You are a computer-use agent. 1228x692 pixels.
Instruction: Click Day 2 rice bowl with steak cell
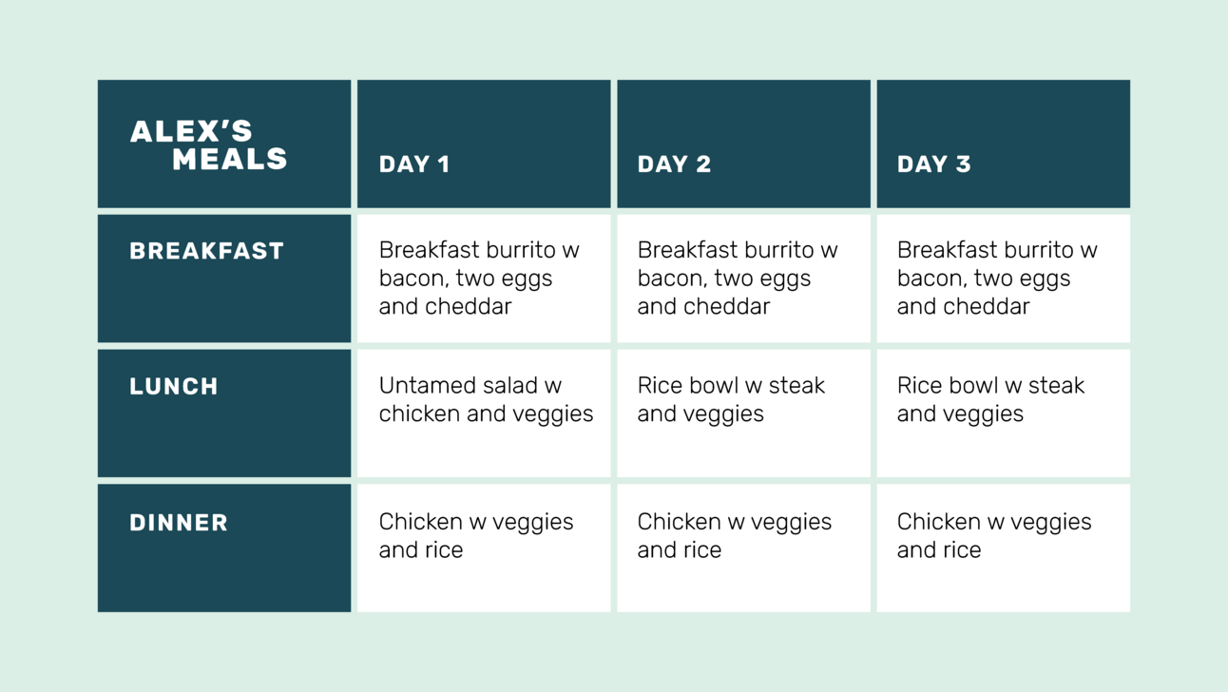pos(743,413)
